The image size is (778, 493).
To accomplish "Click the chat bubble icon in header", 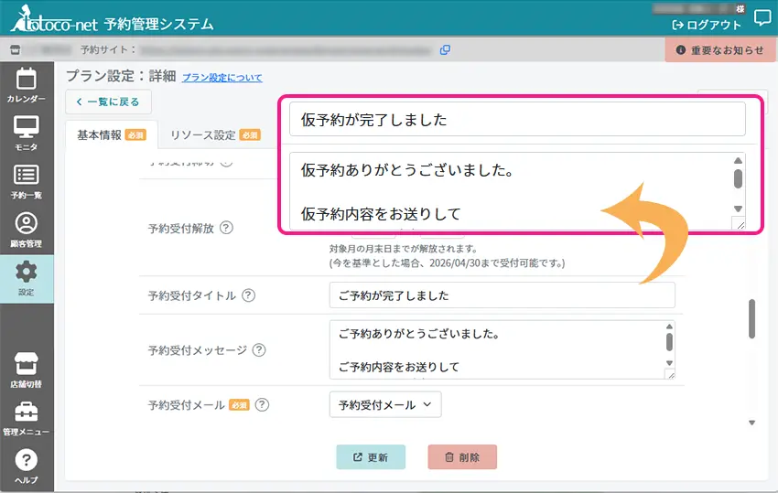I will pyautogui.click(x=762, y=17).
